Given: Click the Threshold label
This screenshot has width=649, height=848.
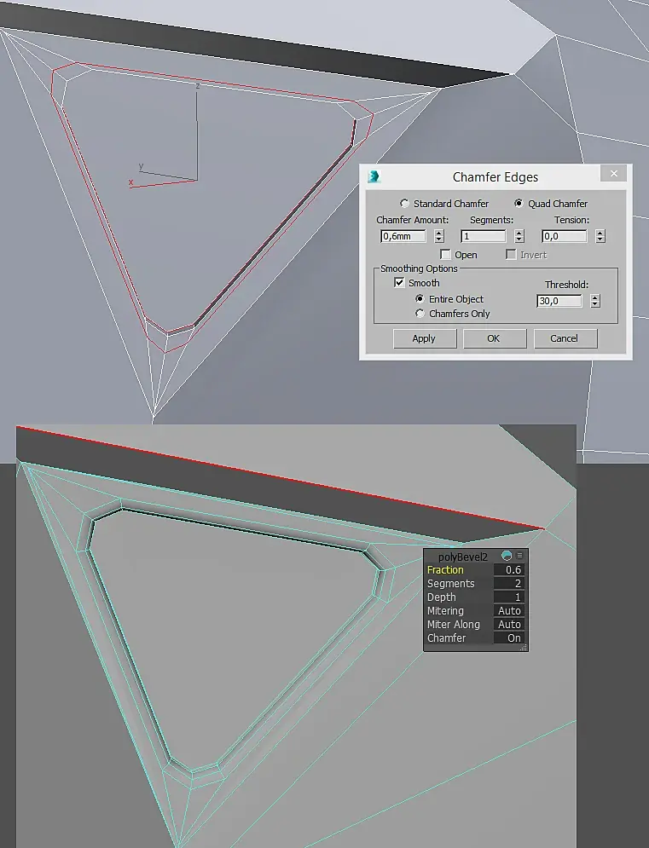Looking at the screenshot, I should click(x=566, y=285).
